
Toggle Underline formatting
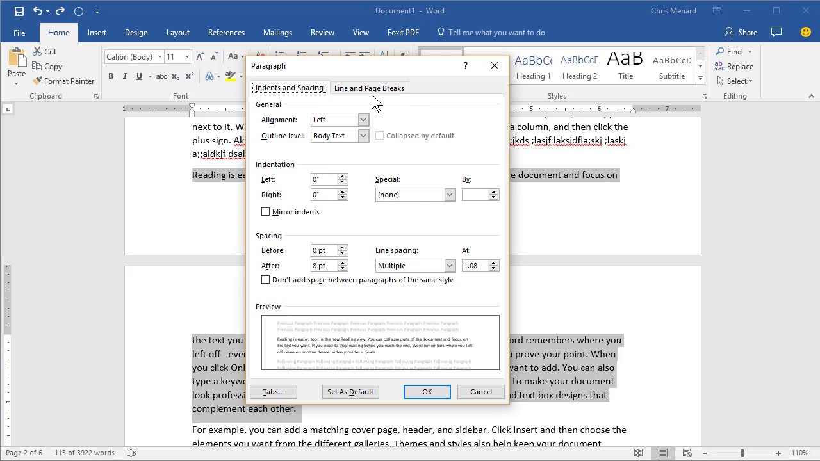(x=139, y=76)
